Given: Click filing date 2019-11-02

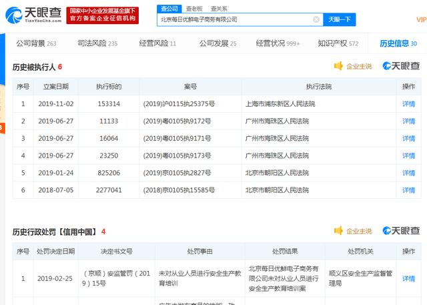Looking at the screenshot, I should pos(56,103).
